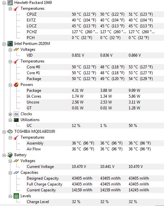Select the PCHZ temperature row
164x206 pixels.
point(95,32)
